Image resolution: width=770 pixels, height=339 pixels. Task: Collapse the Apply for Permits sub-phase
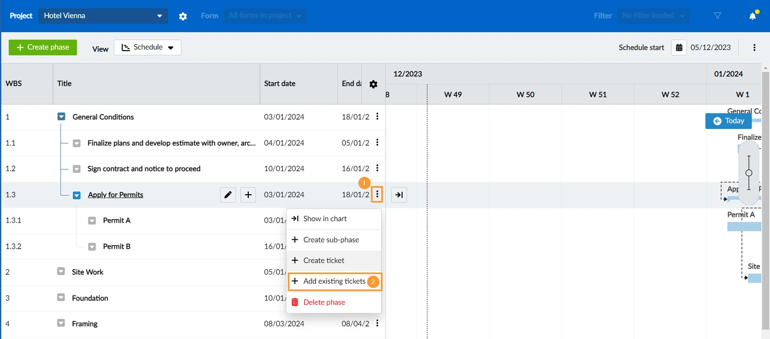tap(77, 195)
